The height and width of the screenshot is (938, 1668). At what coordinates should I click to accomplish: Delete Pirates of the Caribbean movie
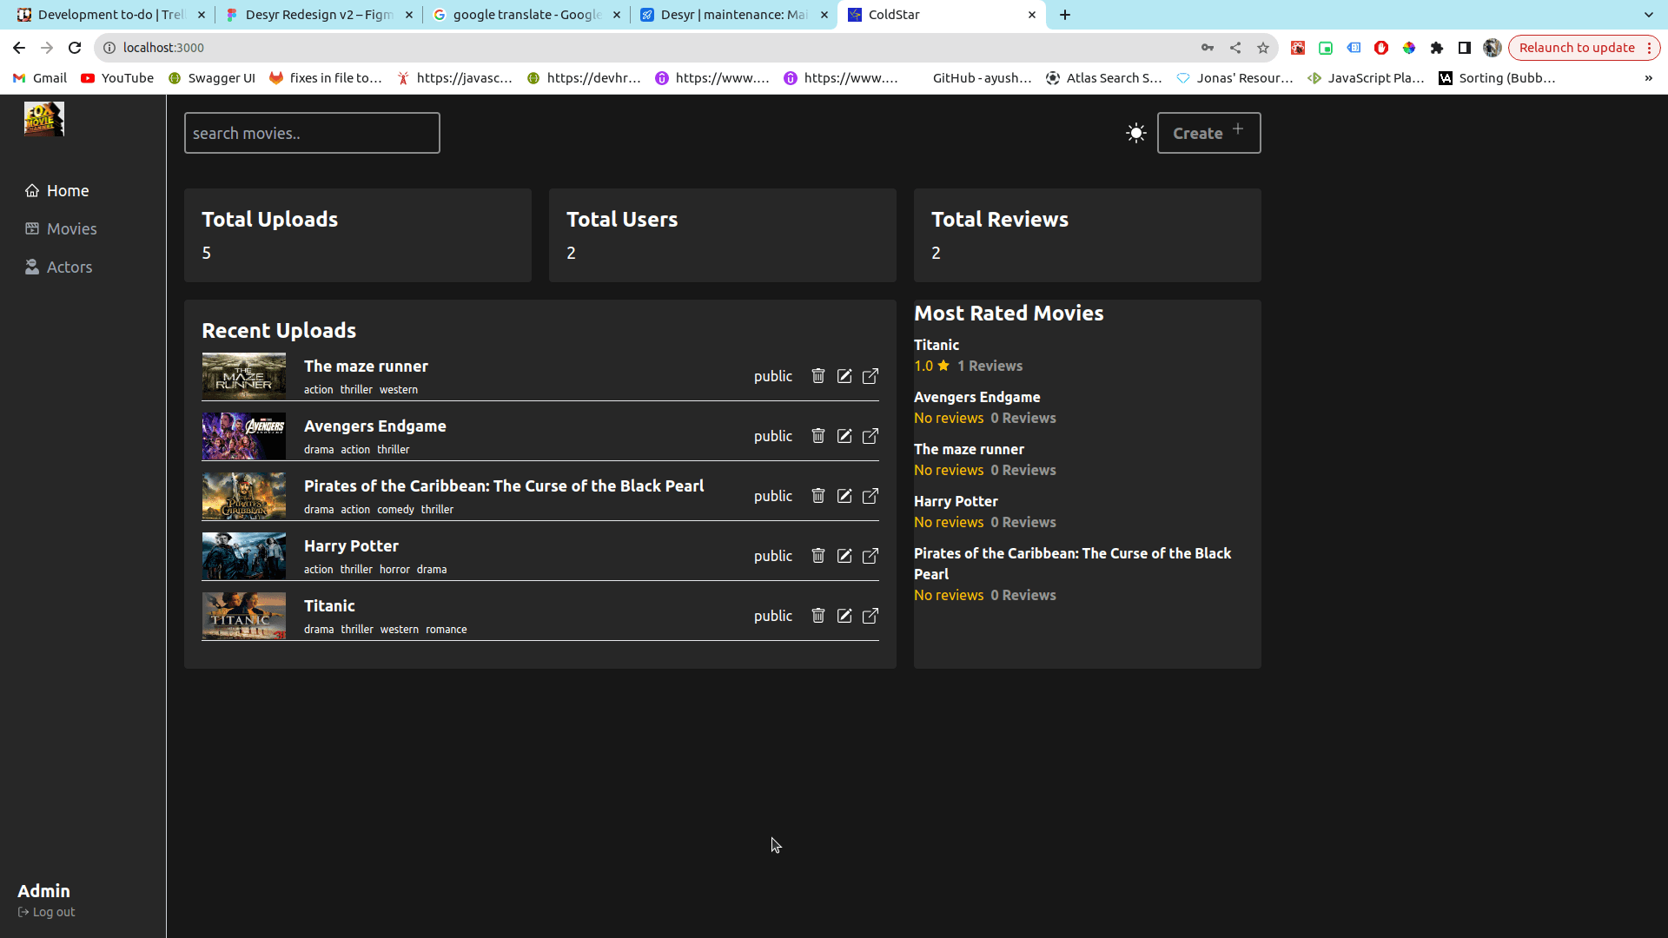coord(818,496)
